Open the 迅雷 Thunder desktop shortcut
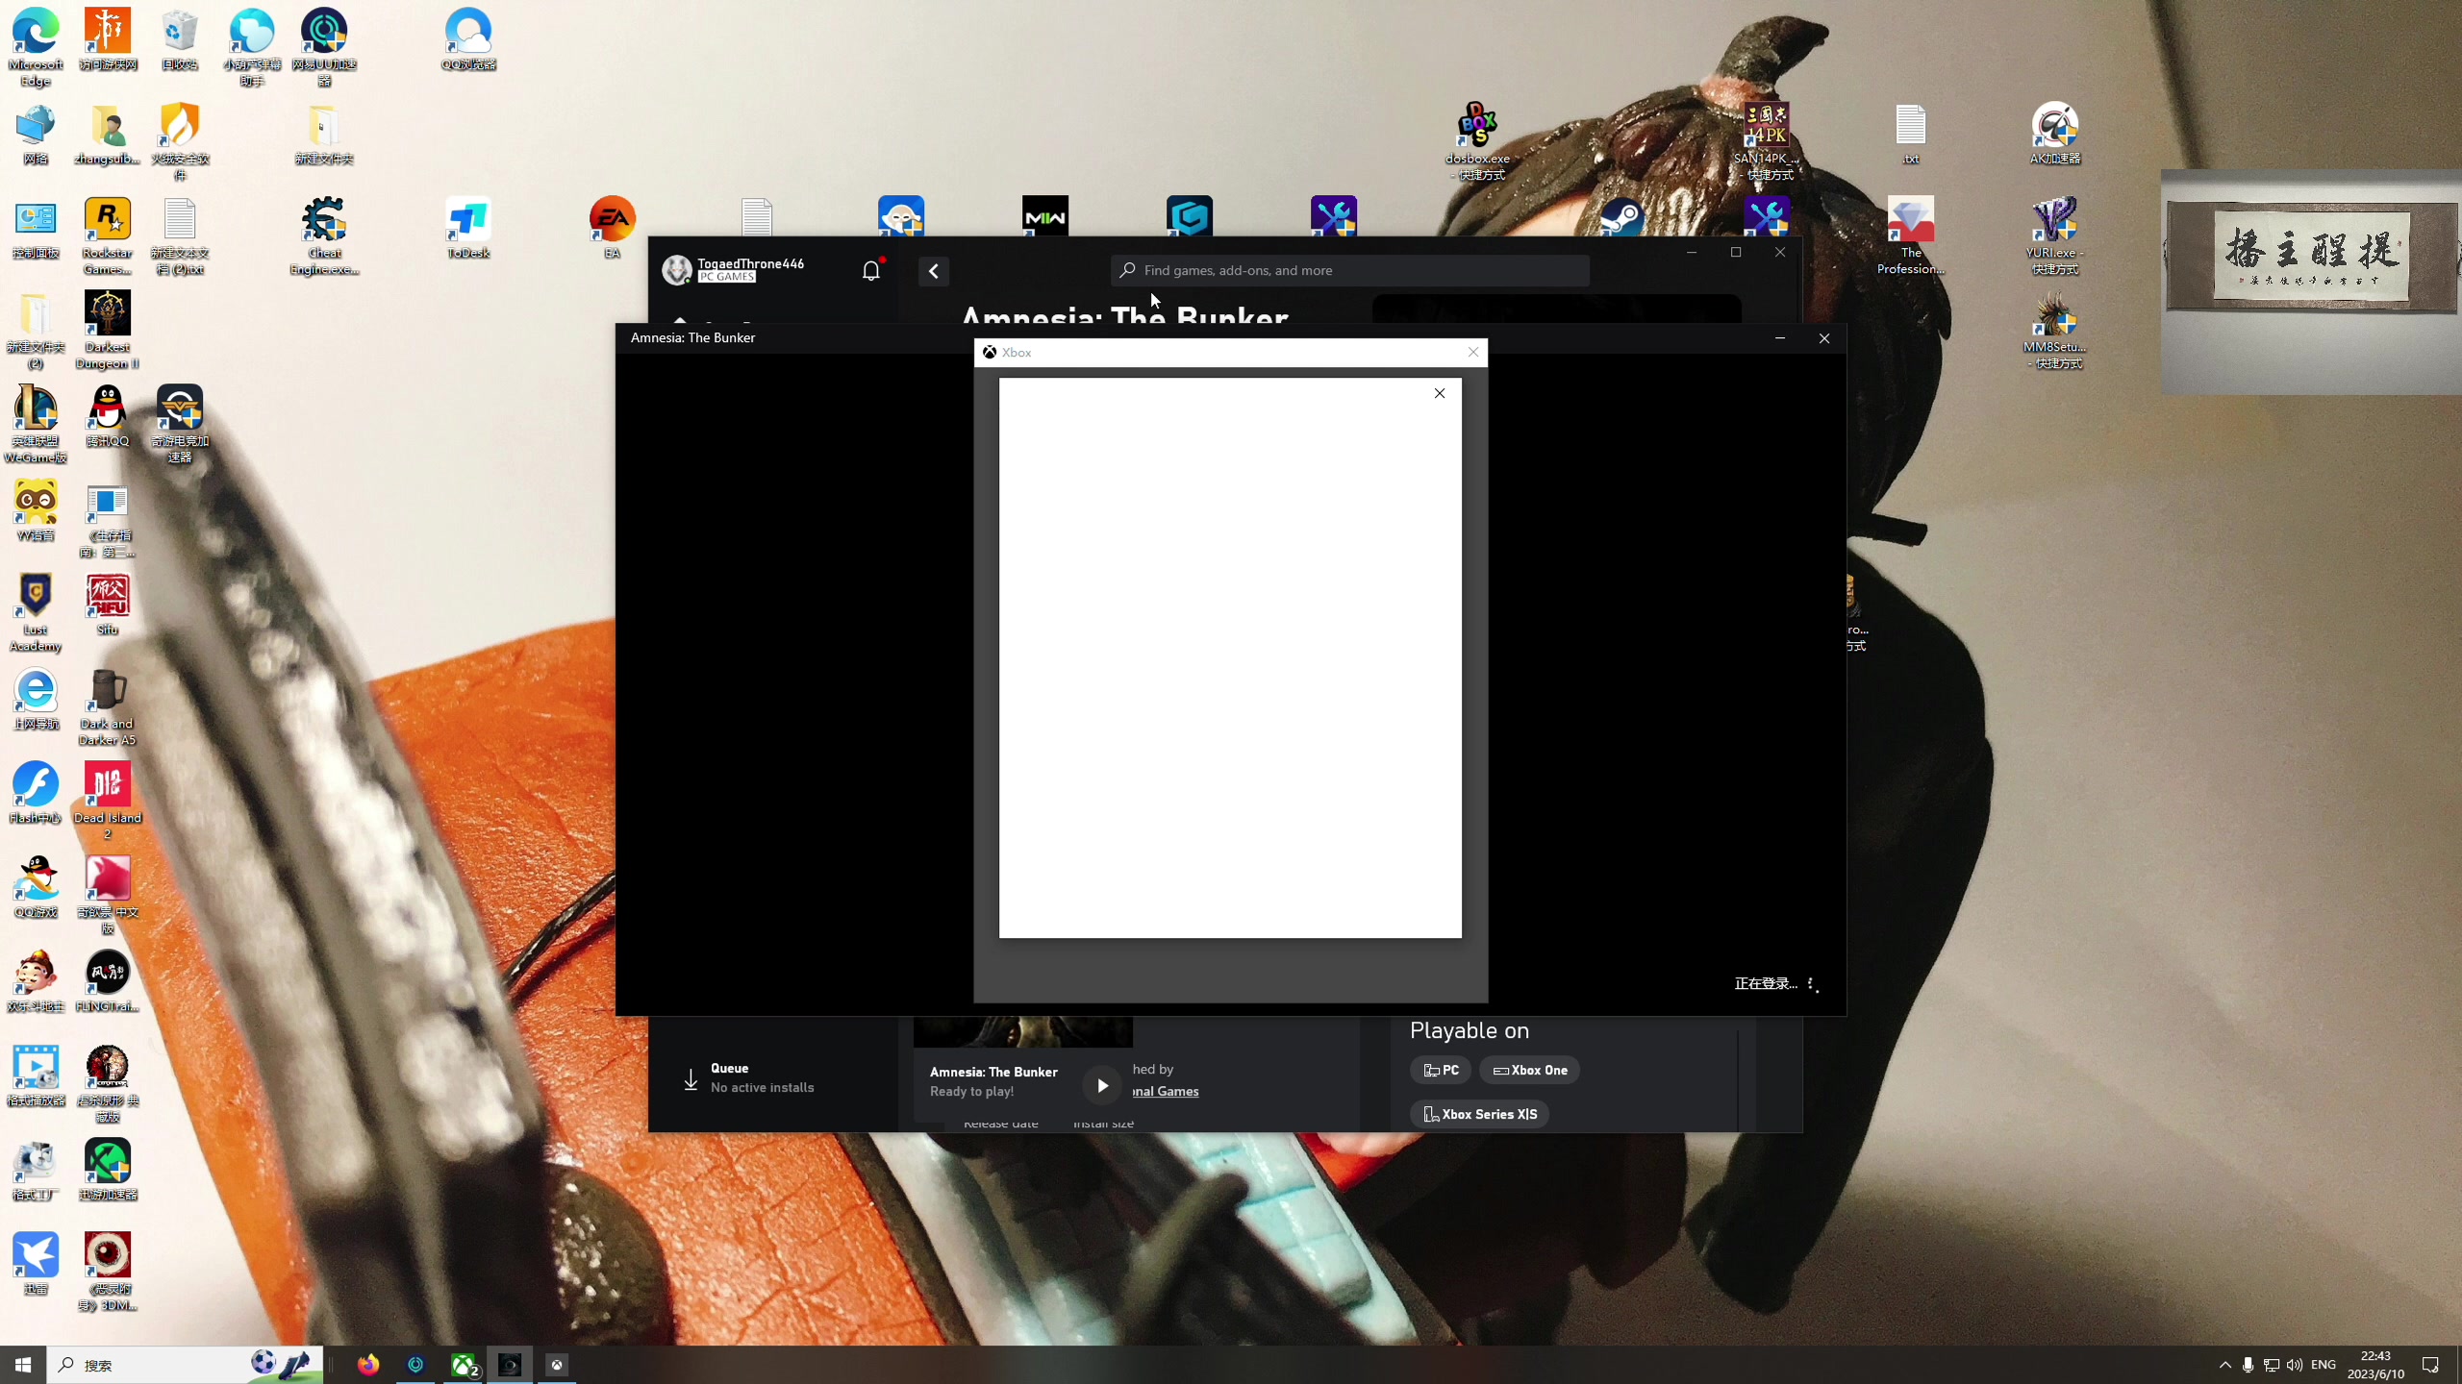Image resolution: width=2462 pixels, height=1384 pixels. (x=36, y=1264)
